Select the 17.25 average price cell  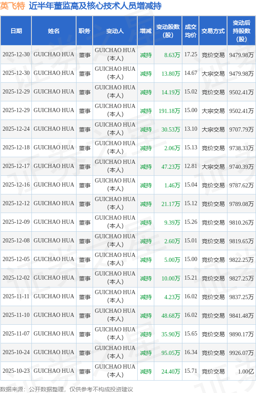(191, 55)
